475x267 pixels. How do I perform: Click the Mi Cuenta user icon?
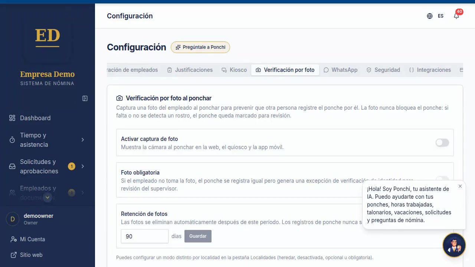(x=14, y=239)
